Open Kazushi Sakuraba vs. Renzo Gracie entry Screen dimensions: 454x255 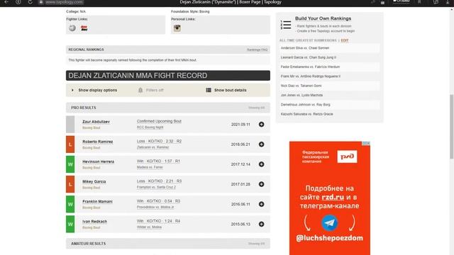pyautogui.click(x=306, y=114)
